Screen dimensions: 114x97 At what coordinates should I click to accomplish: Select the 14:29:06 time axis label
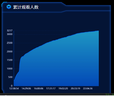coord(26,89)
